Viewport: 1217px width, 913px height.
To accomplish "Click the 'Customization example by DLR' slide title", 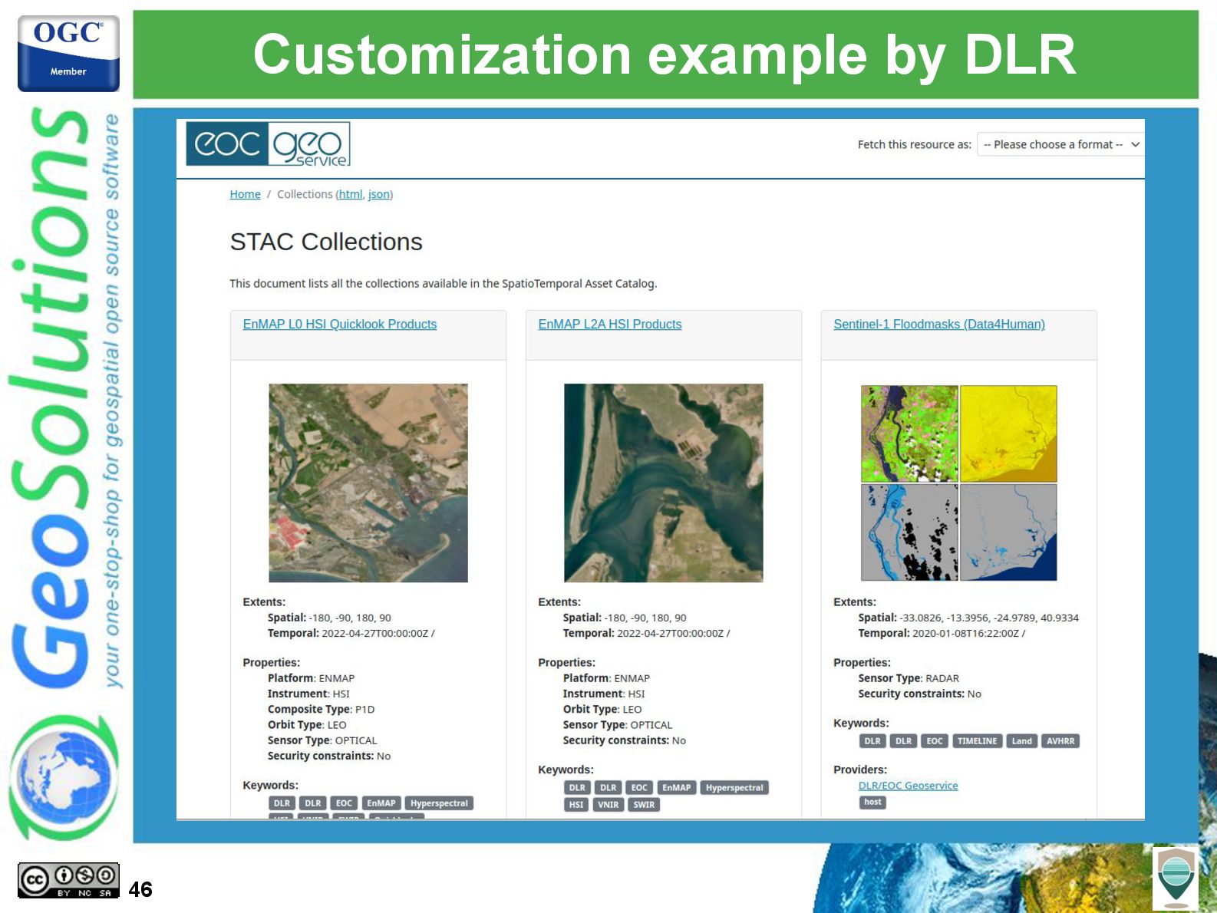I will (x=665, y=55).
